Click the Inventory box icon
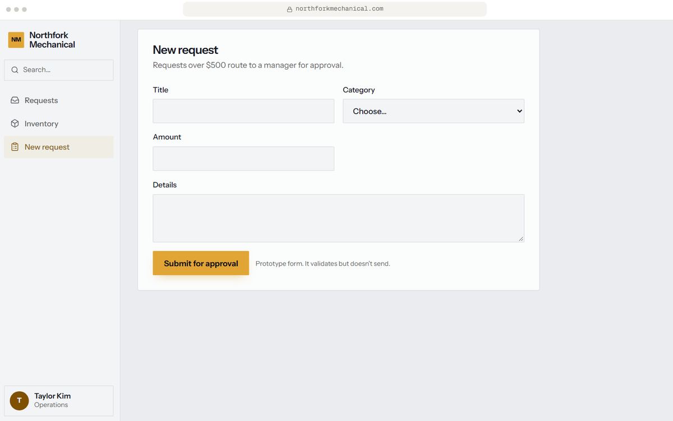The width and height of the screenshot is (673, 421). pos(15,123)
